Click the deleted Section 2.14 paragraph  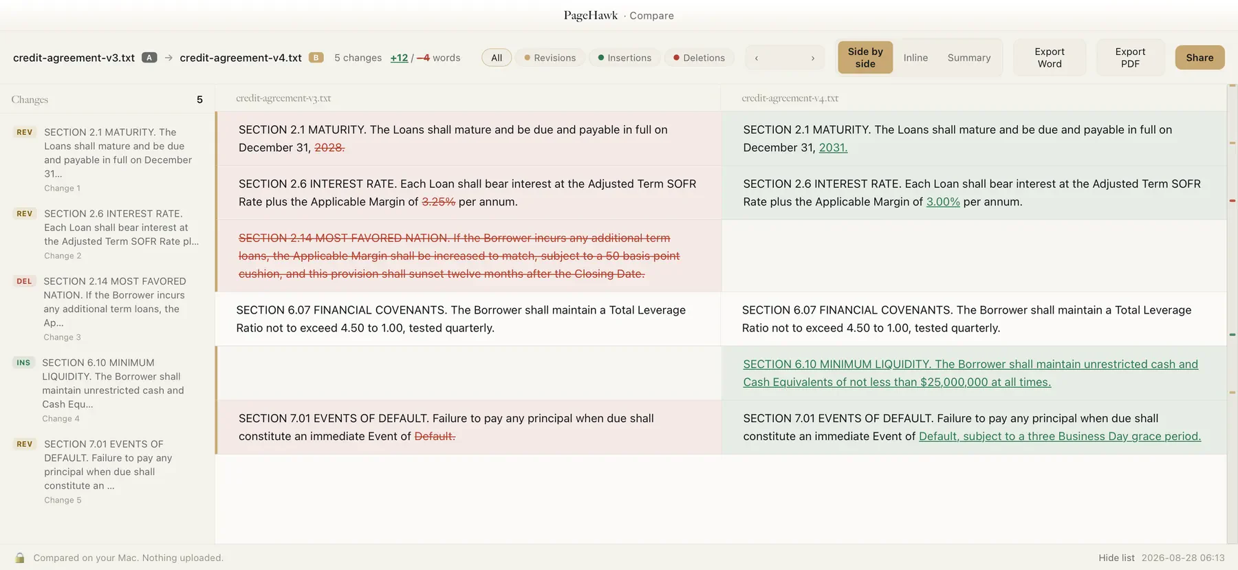(x=459, y=256)
